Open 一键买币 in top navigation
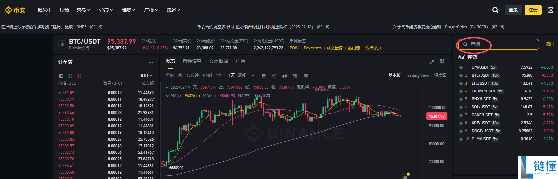 tap(42, 10)
